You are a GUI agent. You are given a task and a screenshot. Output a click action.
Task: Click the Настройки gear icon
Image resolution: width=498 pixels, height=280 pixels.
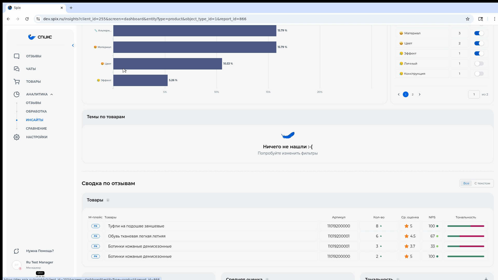tap(17, 137)
